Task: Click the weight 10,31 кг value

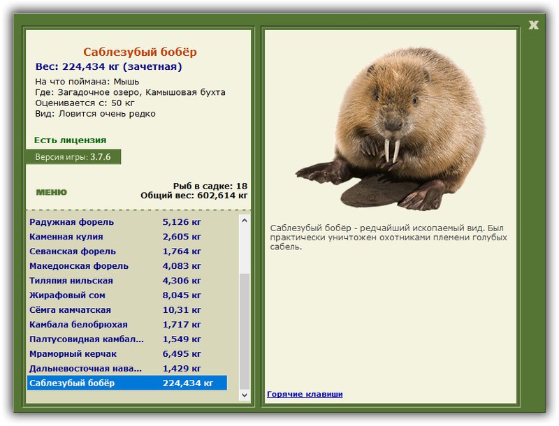Action: [x=182, y=309]
